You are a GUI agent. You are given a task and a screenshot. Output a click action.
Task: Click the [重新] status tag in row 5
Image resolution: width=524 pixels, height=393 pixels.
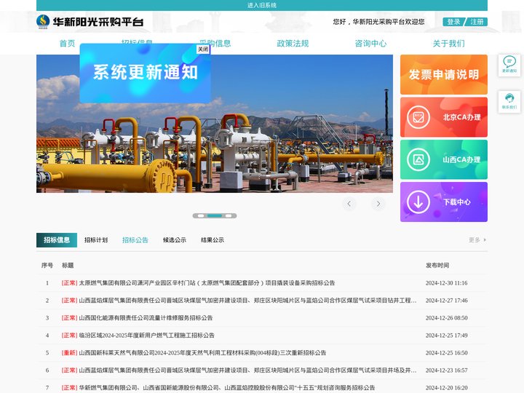[x=69, y=352]
